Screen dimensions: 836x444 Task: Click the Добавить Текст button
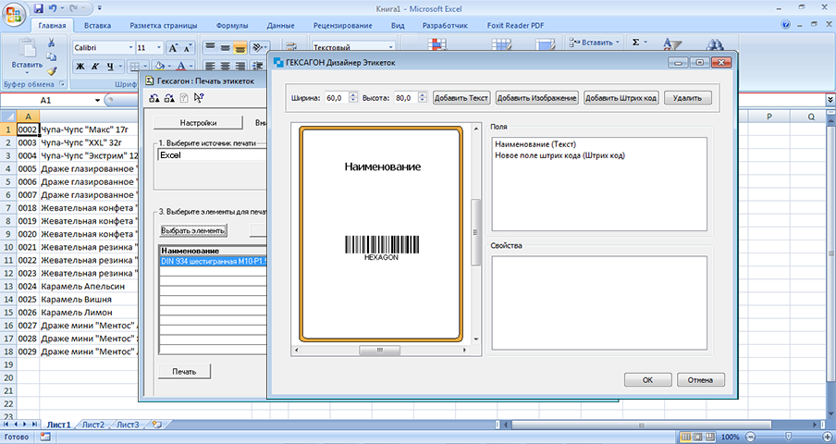click(461, 97)
